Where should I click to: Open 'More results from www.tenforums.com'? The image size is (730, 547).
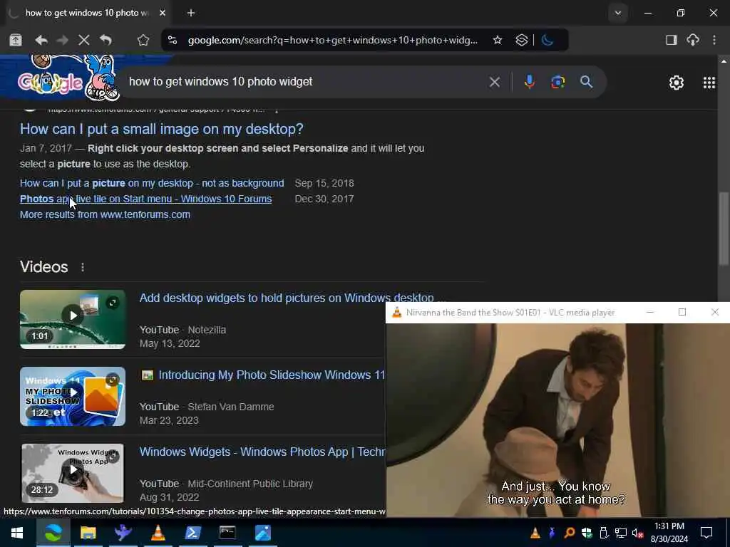pyautogui.click(x=106, y=214)
